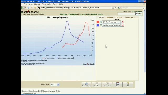Click the Refresh Chart icon button

pos(86,84)
